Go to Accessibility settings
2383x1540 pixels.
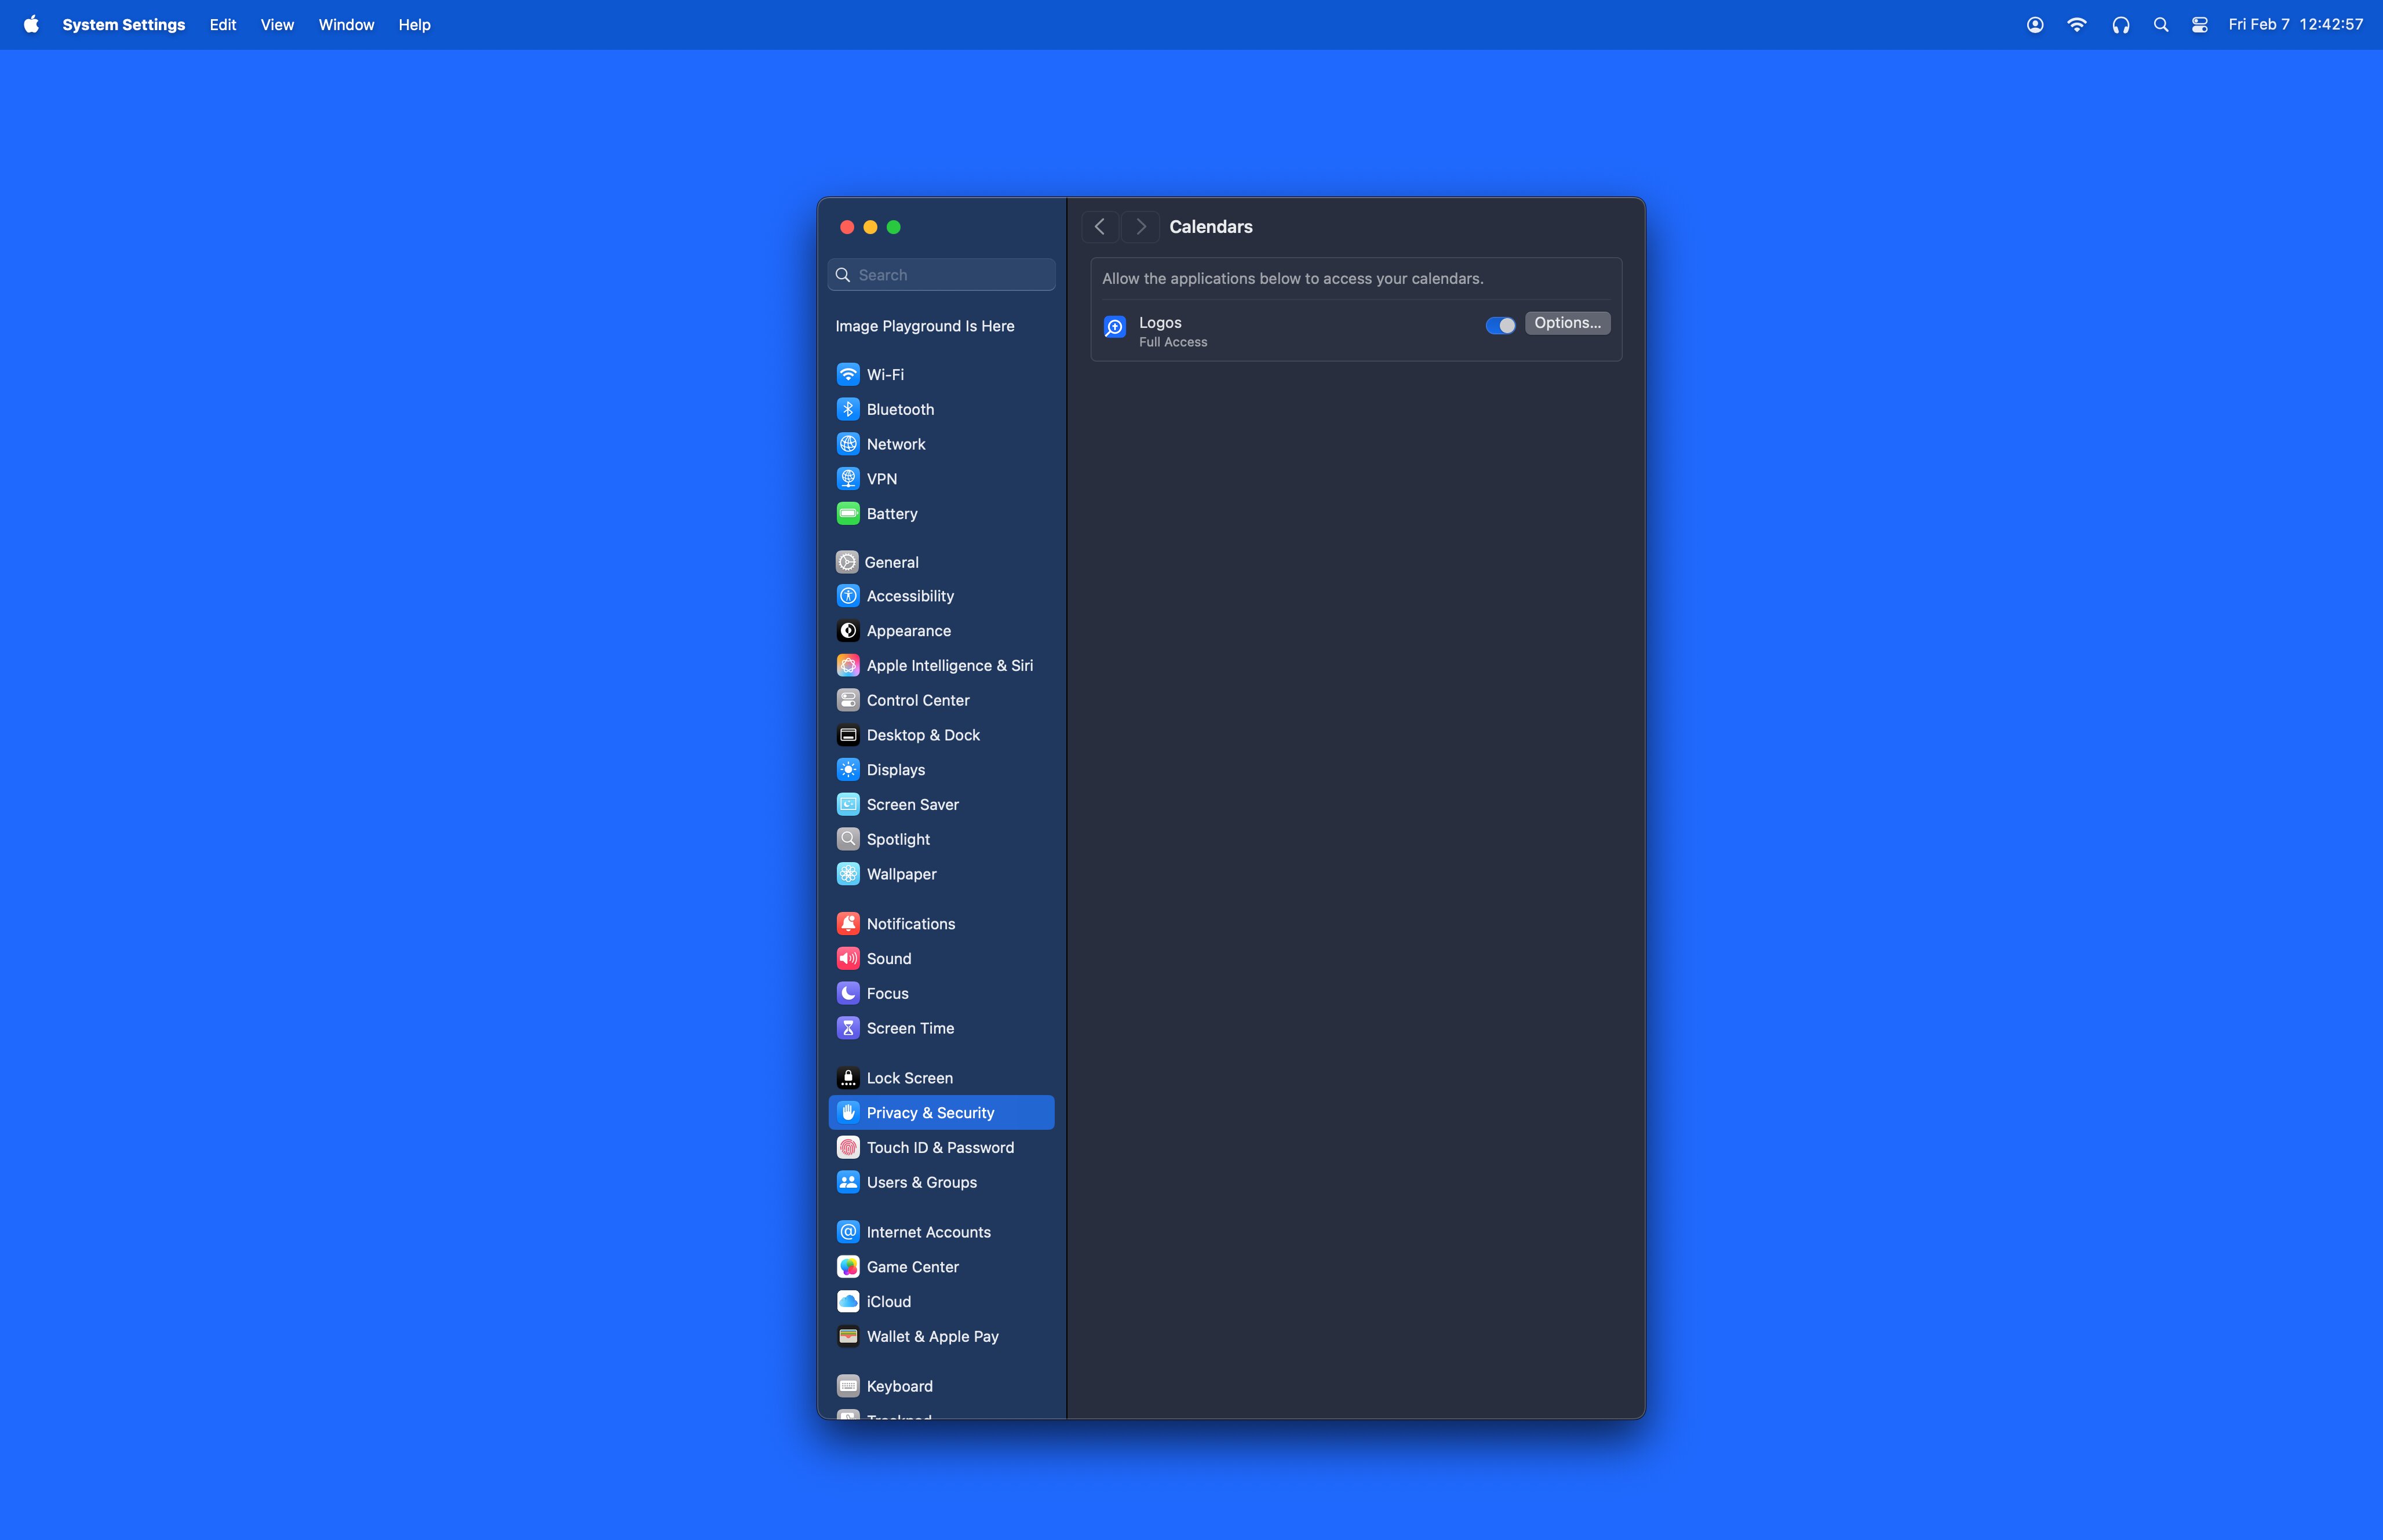click(941, 596)
